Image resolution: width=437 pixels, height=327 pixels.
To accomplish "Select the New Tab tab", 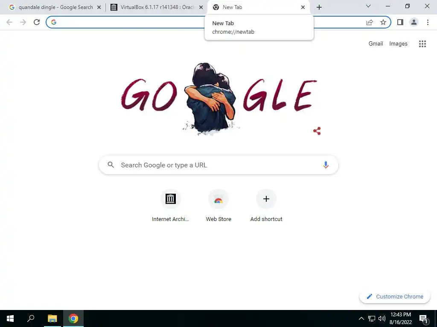I will point(259,7).
